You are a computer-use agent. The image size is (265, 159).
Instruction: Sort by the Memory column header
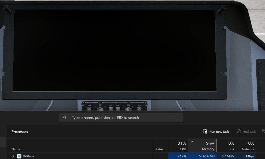click(x=202, y=145)
